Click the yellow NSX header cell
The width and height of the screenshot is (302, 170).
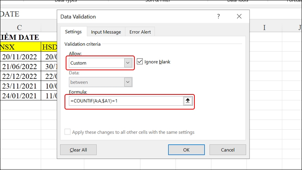coord(20,47)
